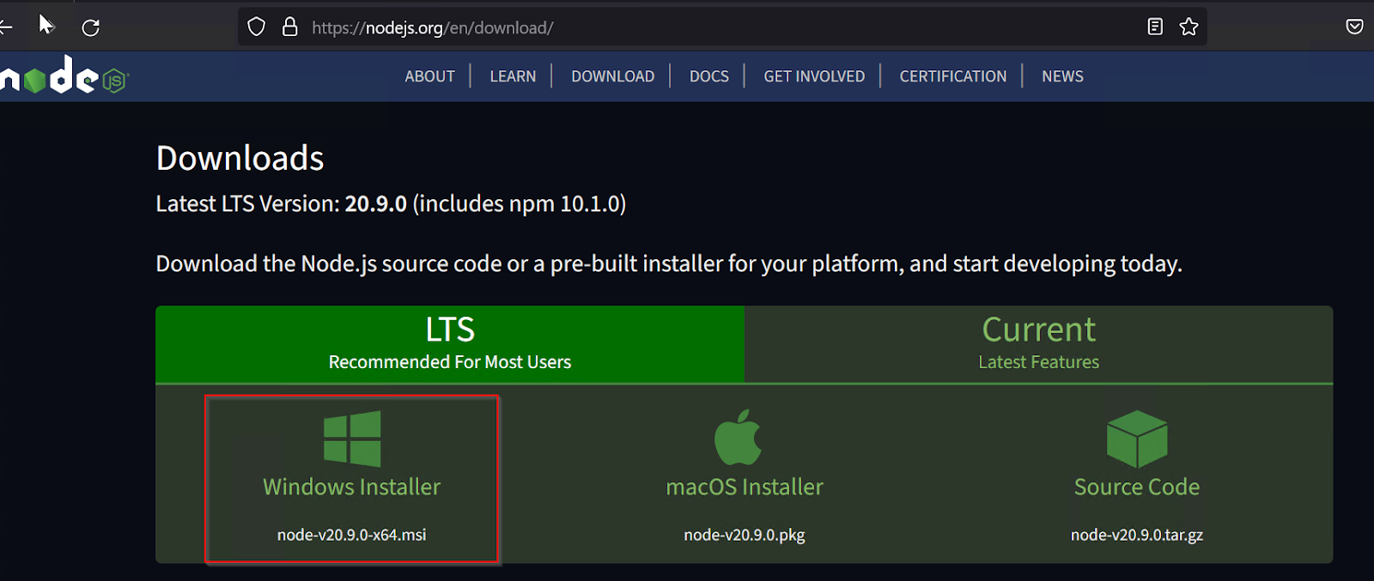Screen dimensions: 1374x581
Task: Open the shield tracking protection icon
Action: pyautogui.click(x=256, y=27)
